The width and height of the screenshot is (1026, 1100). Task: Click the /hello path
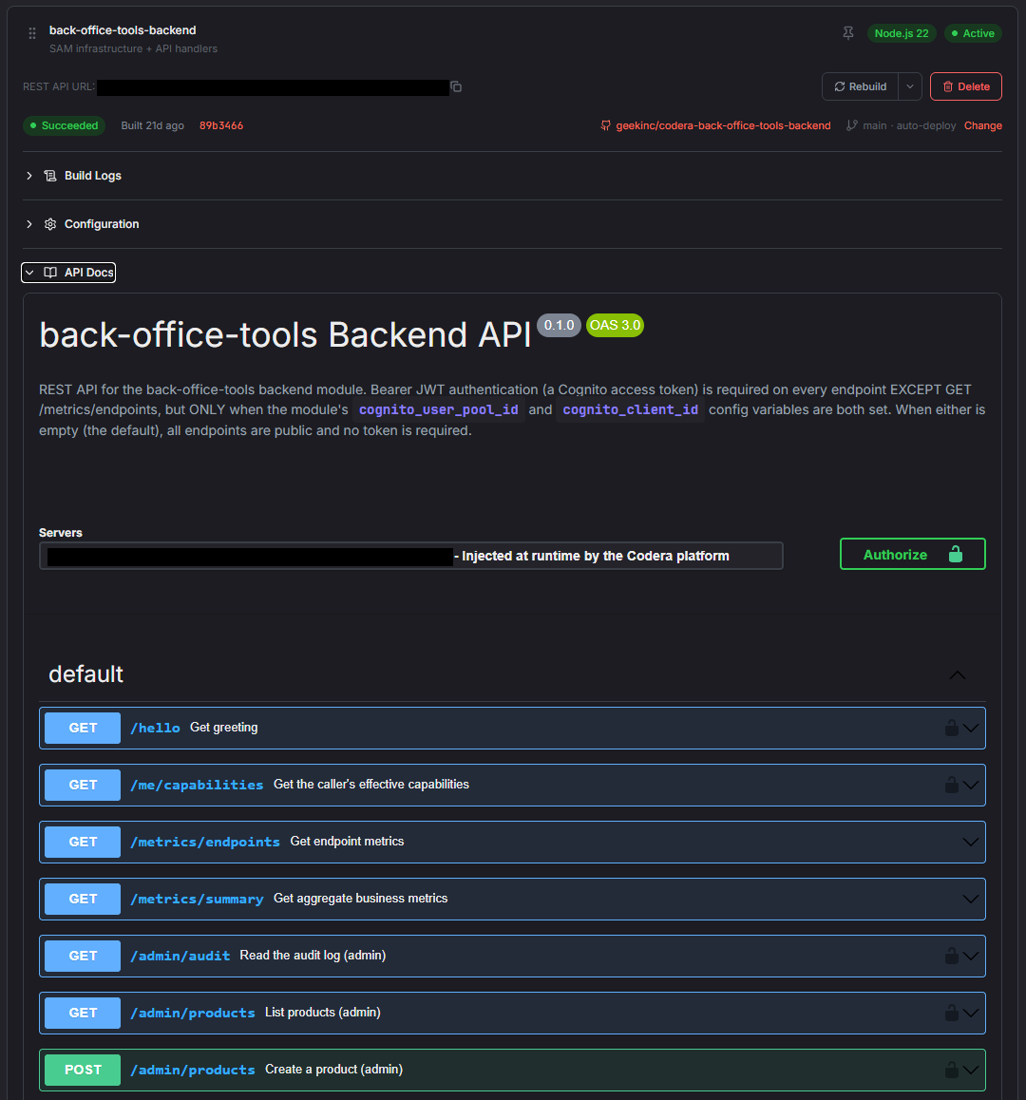pyautogui.click(x=155, y=729)
